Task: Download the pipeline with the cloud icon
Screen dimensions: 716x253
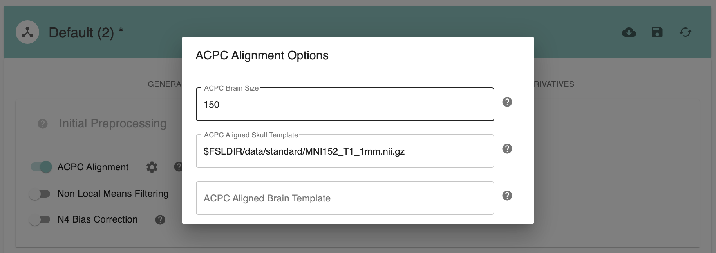Action: [x=629, y=32]
